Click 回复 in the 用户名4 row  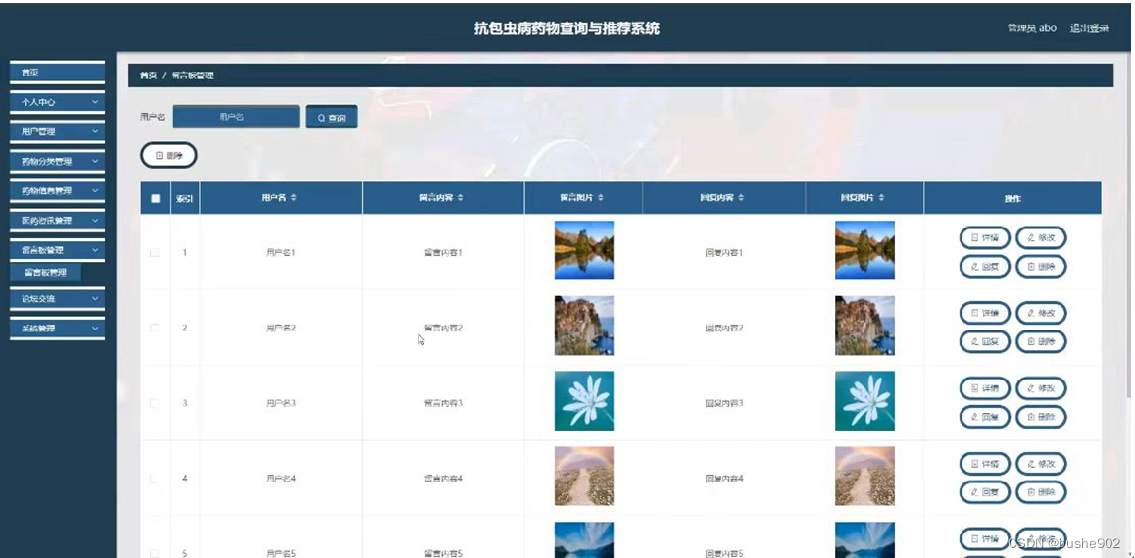coord(984,492)
